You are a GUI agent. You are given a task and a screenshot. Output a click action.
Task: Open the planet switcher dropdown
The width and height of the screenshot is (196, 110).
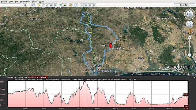coord(71,5)
